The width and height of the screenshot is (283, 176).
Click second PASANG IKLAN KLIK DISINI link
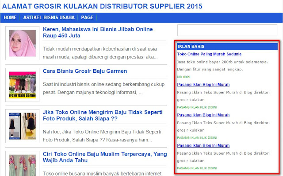point(197,138)
